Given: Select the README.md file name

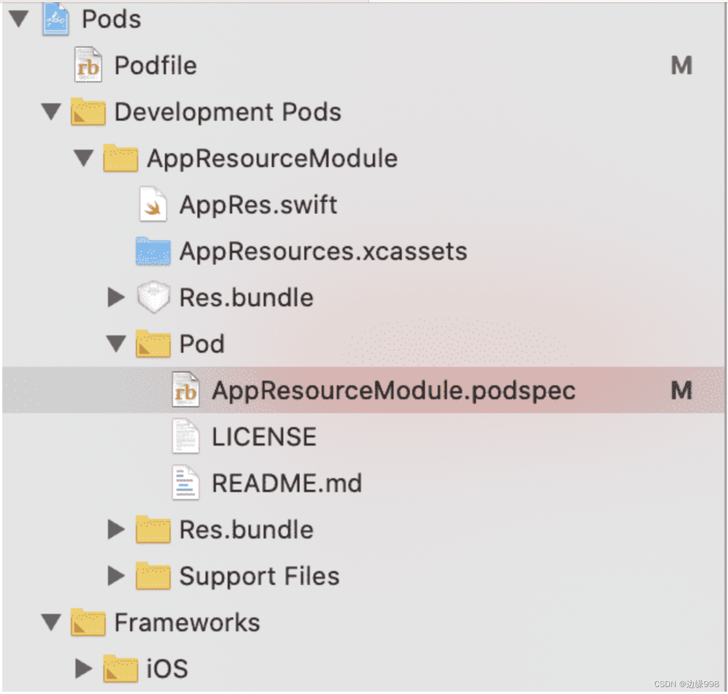Looking at the screenshot, I should coord(287,483).
